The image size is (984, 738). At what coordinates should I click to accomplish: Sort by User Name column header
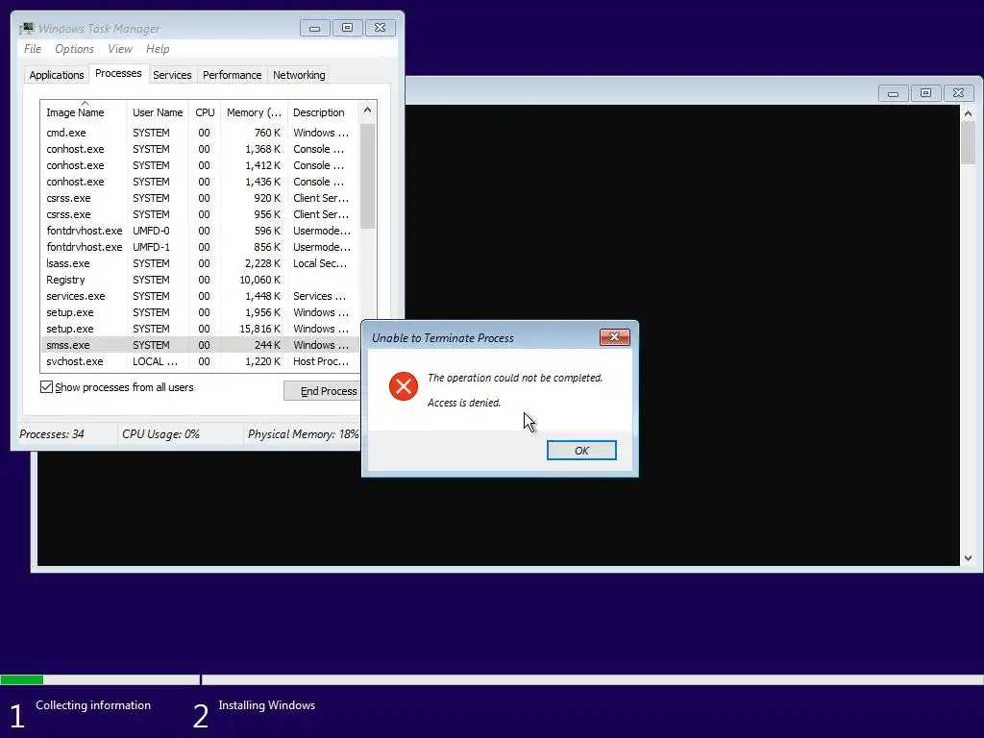pos(158,112)
